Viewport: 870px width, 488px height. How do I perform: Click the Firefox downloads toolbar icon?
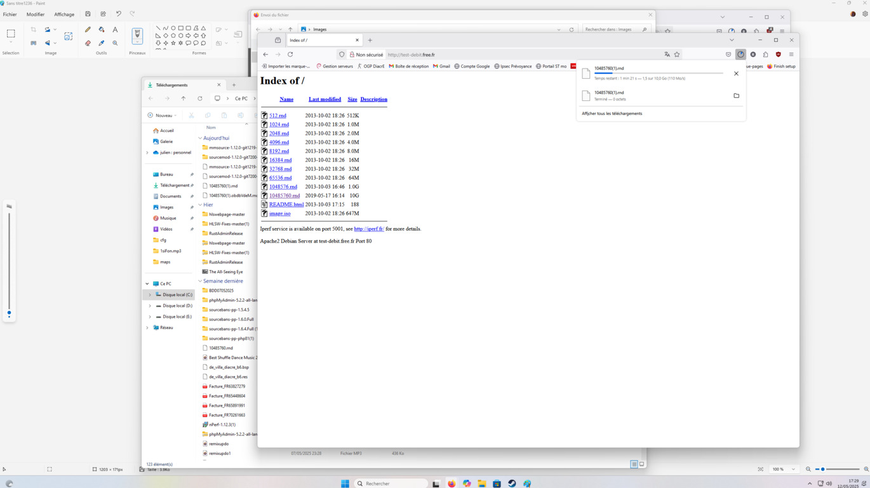pyautogui.click(x=740, y=55)
